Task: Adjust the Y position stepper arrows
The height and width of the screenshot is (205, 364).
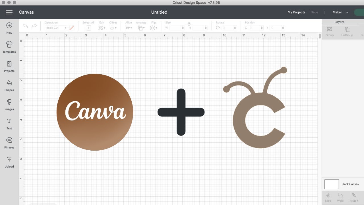Action: coord(283,28)
